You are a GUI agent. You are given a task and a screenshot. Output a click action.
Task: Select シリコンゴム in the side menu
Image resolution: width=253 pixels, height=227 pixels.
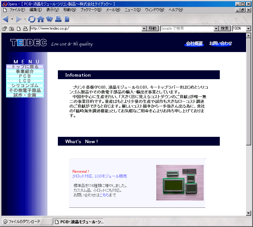coord(25,85)
